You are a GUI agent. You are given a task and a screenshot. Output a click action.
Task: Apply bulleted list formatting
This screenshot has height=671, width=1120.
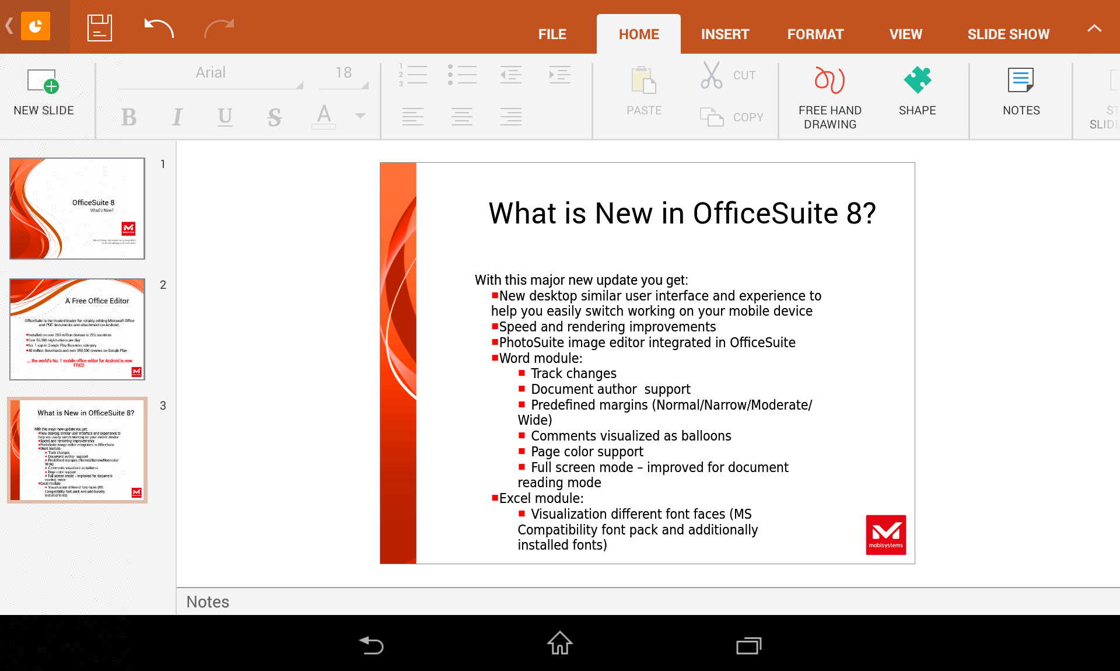[462, 75]
